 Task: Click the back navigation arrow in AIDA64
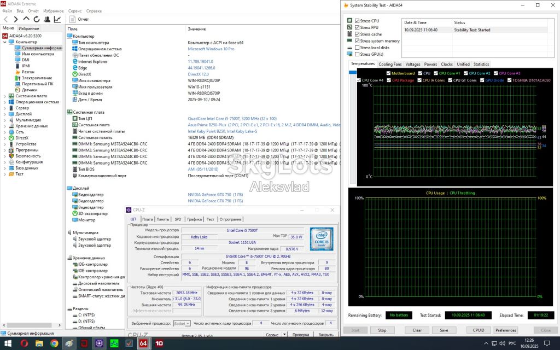pyautogui.click(x=5, y=19)
